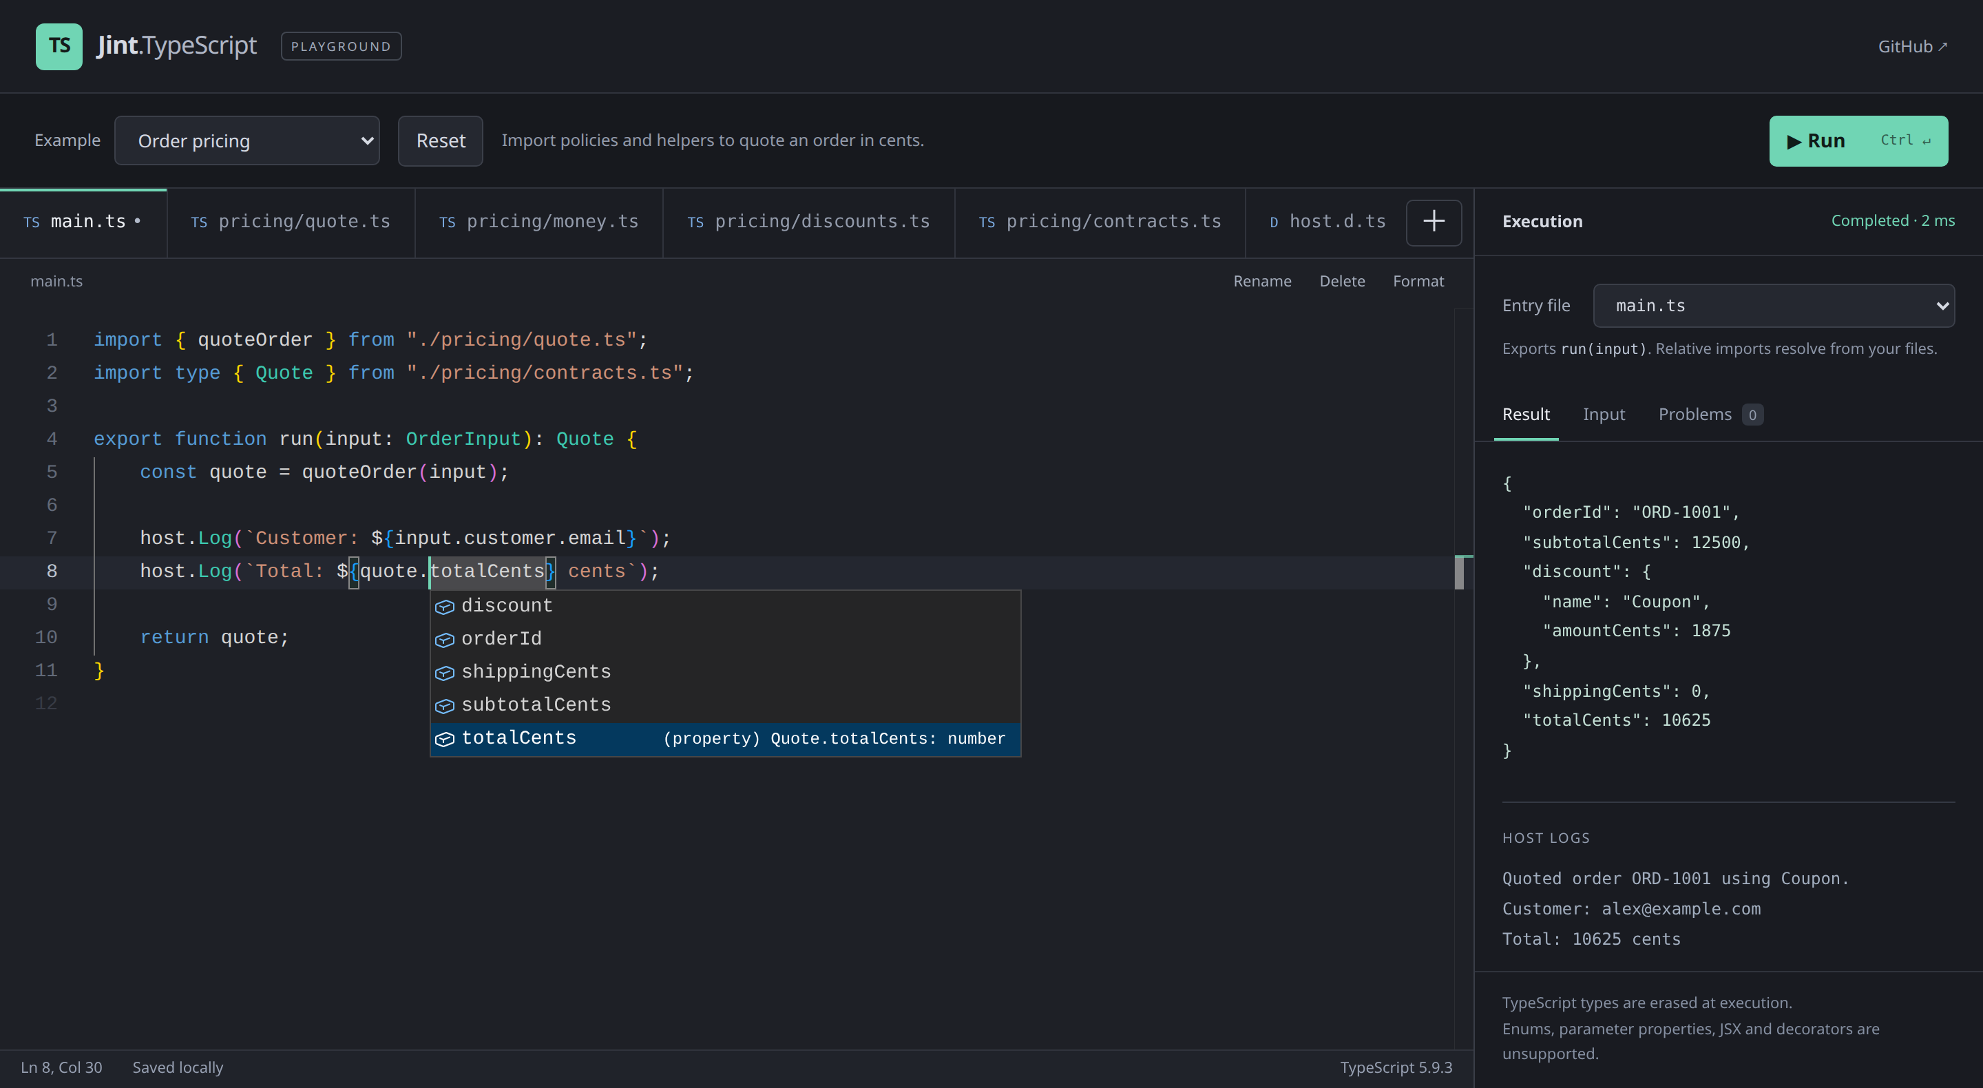Click the Jint.TypeScript title text
Image resolution: width=1983 pixels, height=1088 pixels.
(x=176, y=46)
